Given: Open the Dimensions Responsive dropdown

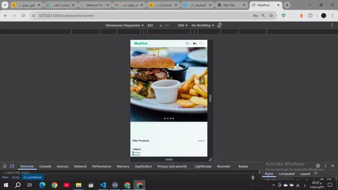Looking at the screenshot, I should tap(125, 25).
